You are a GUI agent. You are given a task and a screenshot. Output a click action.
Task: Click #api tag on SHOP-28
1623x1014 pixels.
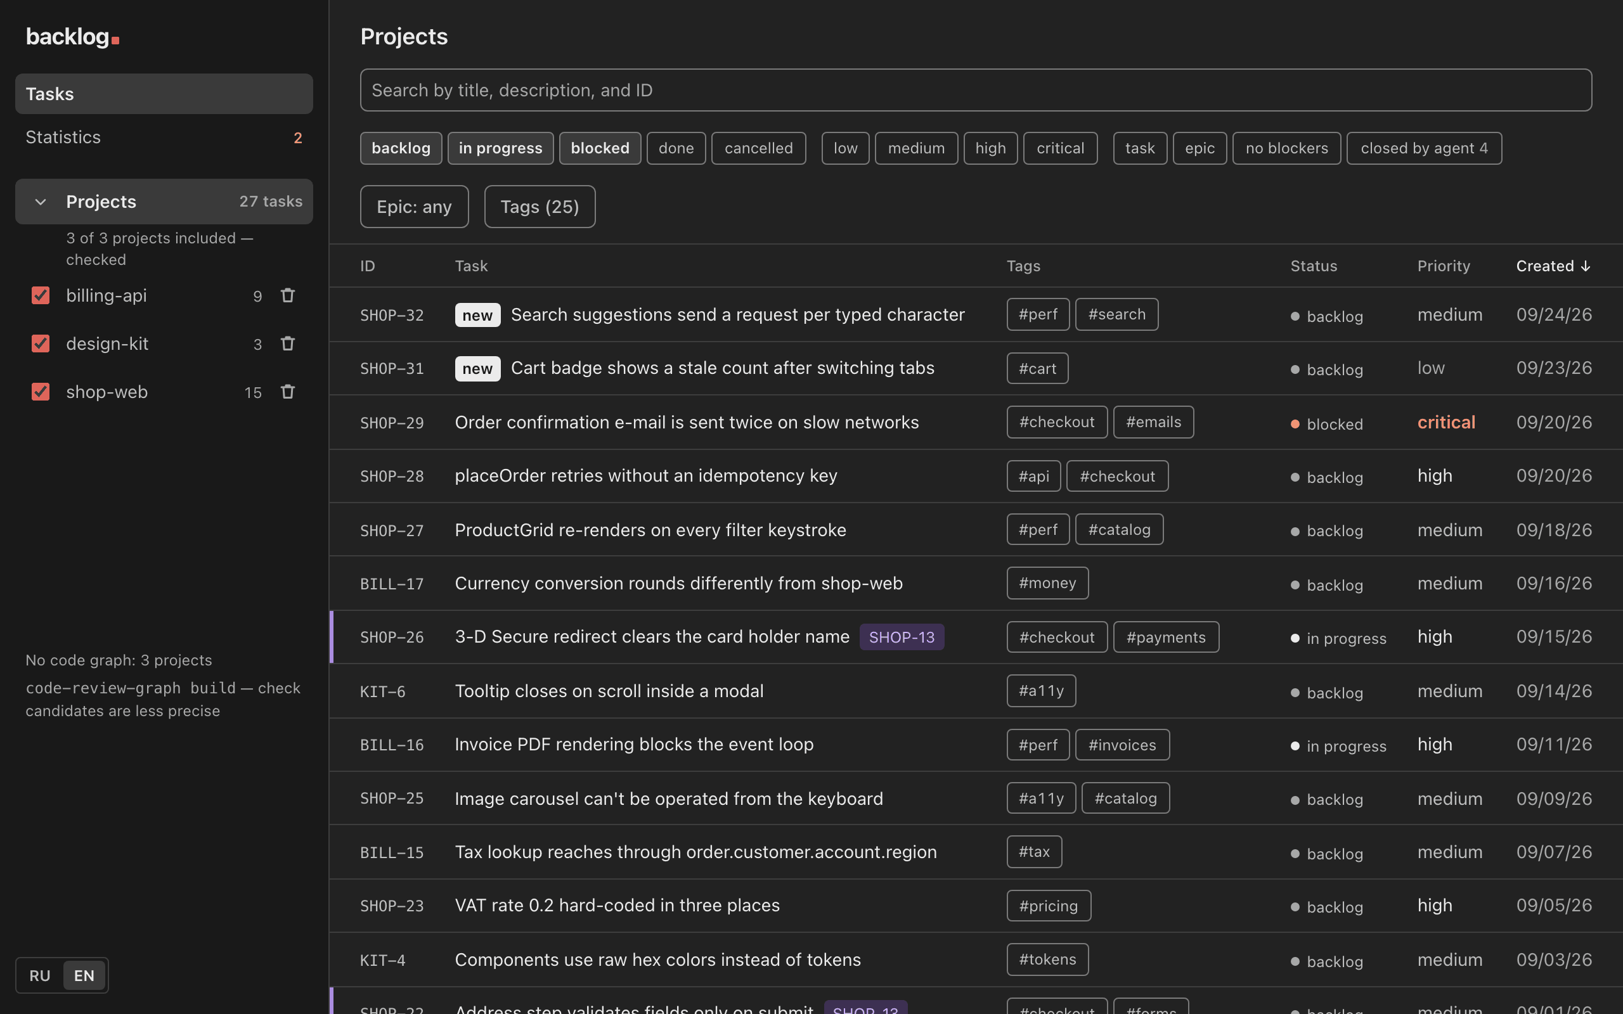[x=1033, y=476]
